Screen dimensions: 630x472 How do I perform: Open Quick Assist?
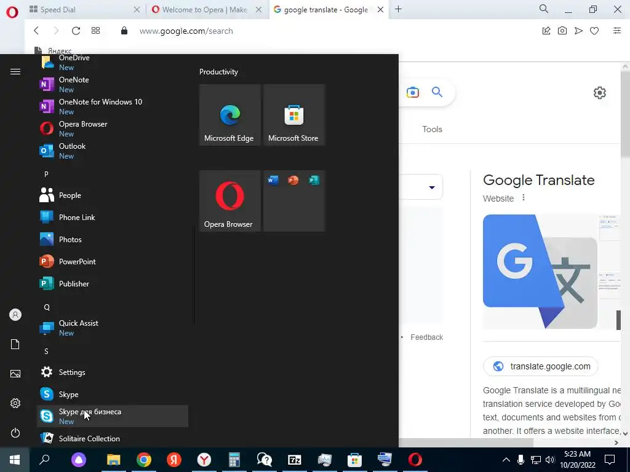point(113,328)
